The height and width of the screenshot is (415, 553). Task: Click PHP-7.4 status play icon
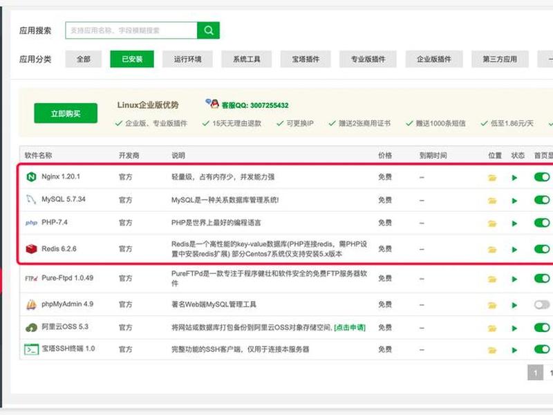tap(514, 223)
